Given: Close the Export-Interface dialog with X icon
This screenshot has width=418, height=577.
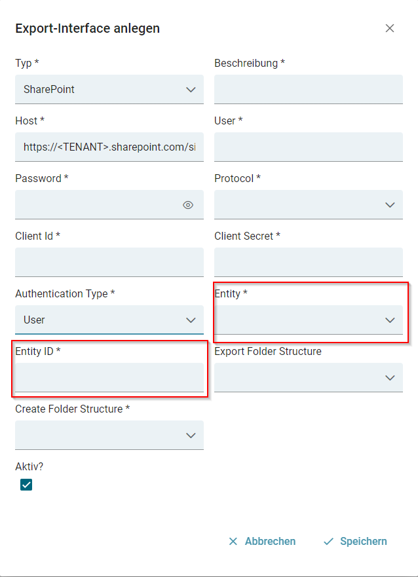Looking at the screenshot, I should point(390,28).
